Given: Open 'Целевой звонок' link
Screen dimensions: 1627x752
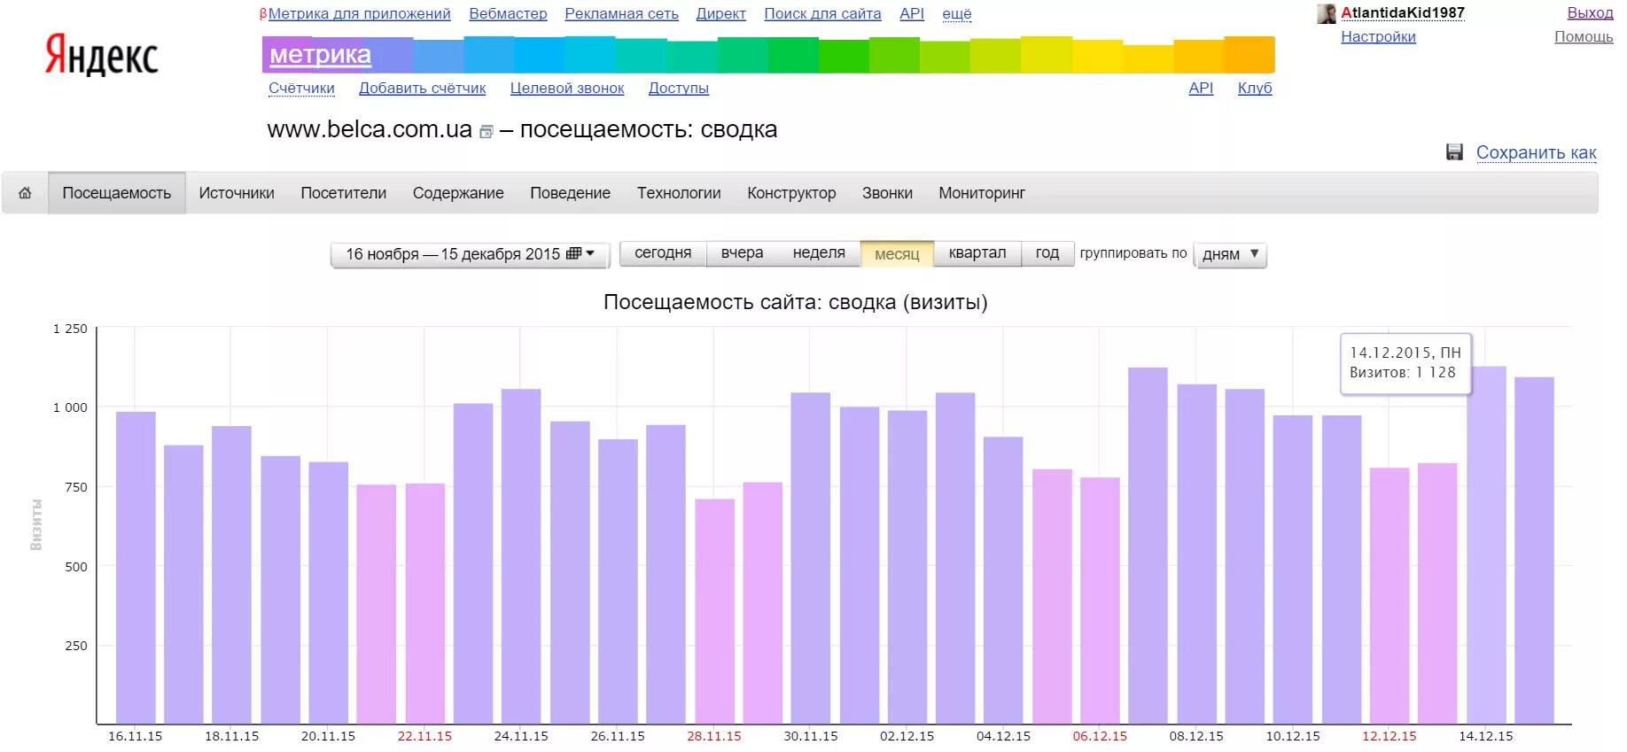Looking at the screenshot, I should (x=567, y=89).
